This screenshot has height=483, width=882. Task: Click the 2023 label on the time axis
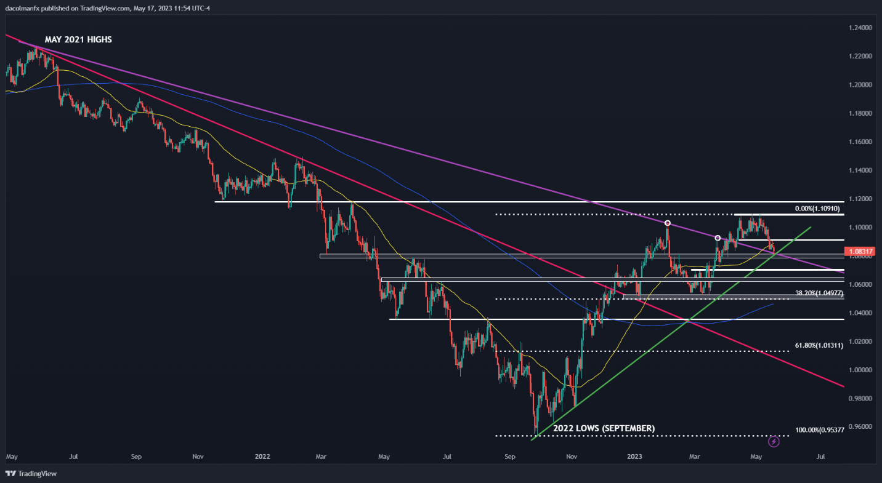point(634,457)
